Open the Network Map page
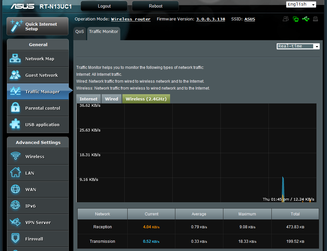Screen dimensions: 327x251 (38, 59)
